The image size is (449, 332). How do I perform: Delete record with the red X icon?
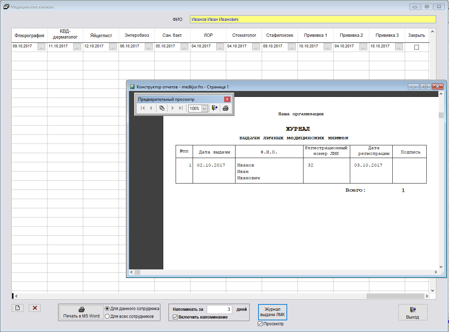coord(35,308)
